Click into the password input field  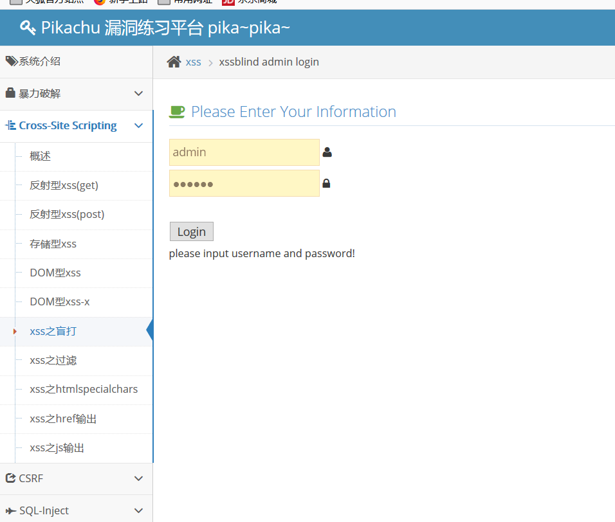point(244,183)
